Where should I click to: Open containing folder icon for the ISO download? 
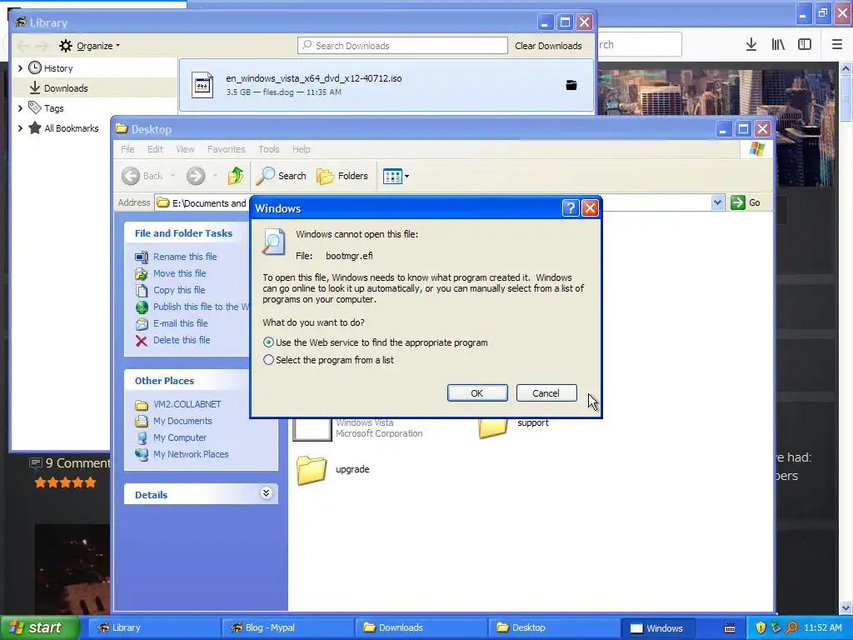click(571, 85)
